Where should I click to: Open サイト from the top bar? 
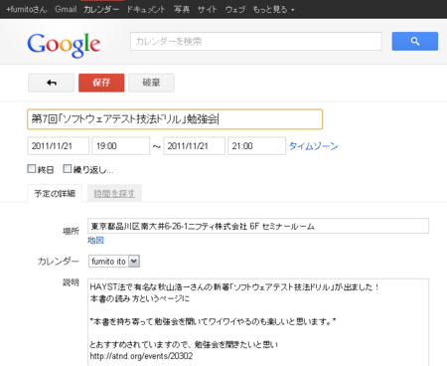point(208,9)
